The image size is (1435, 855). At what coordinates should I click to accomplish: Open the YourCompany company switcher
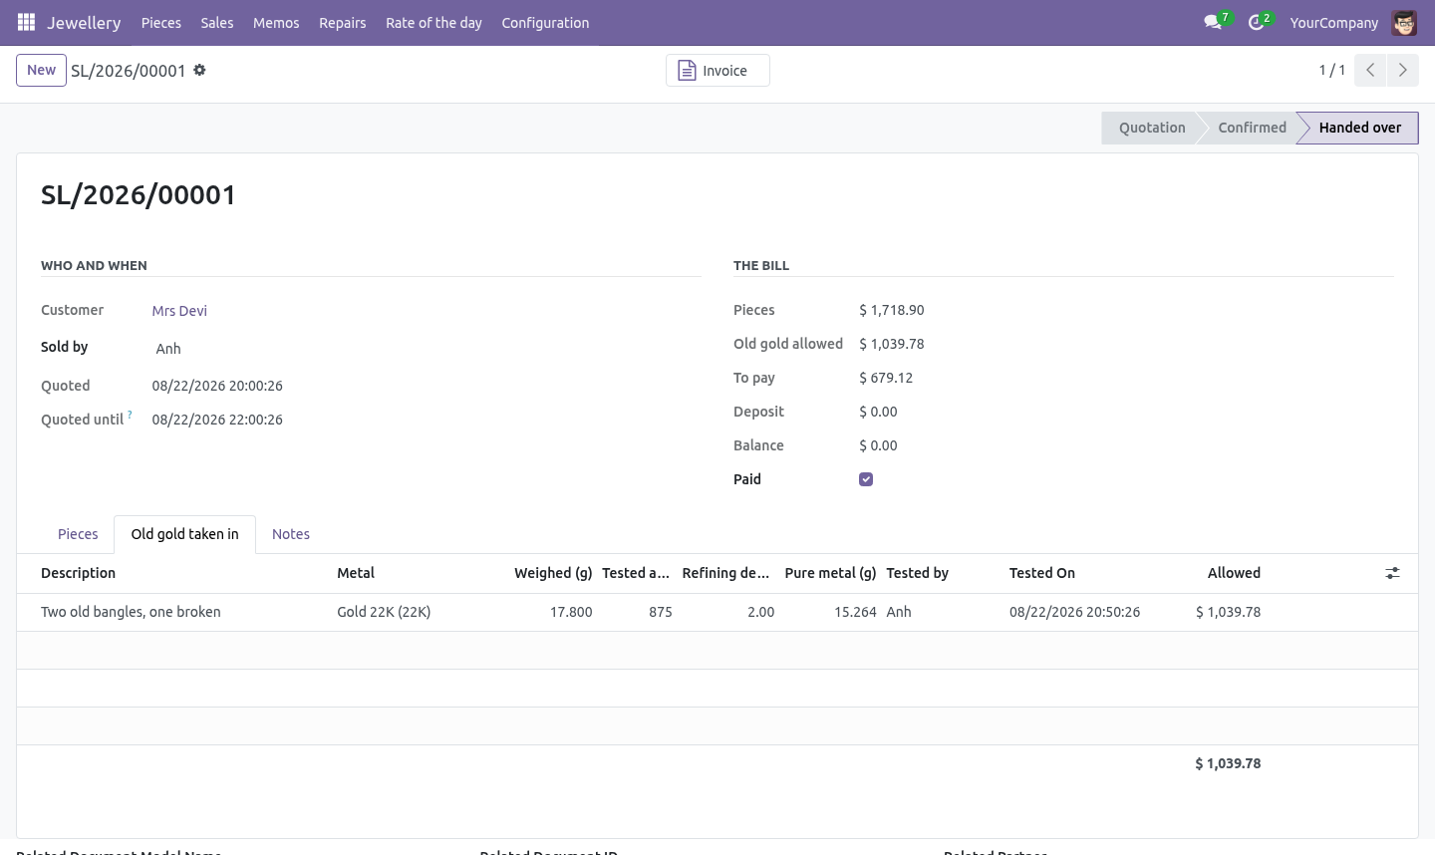[x=1333, y=22]
